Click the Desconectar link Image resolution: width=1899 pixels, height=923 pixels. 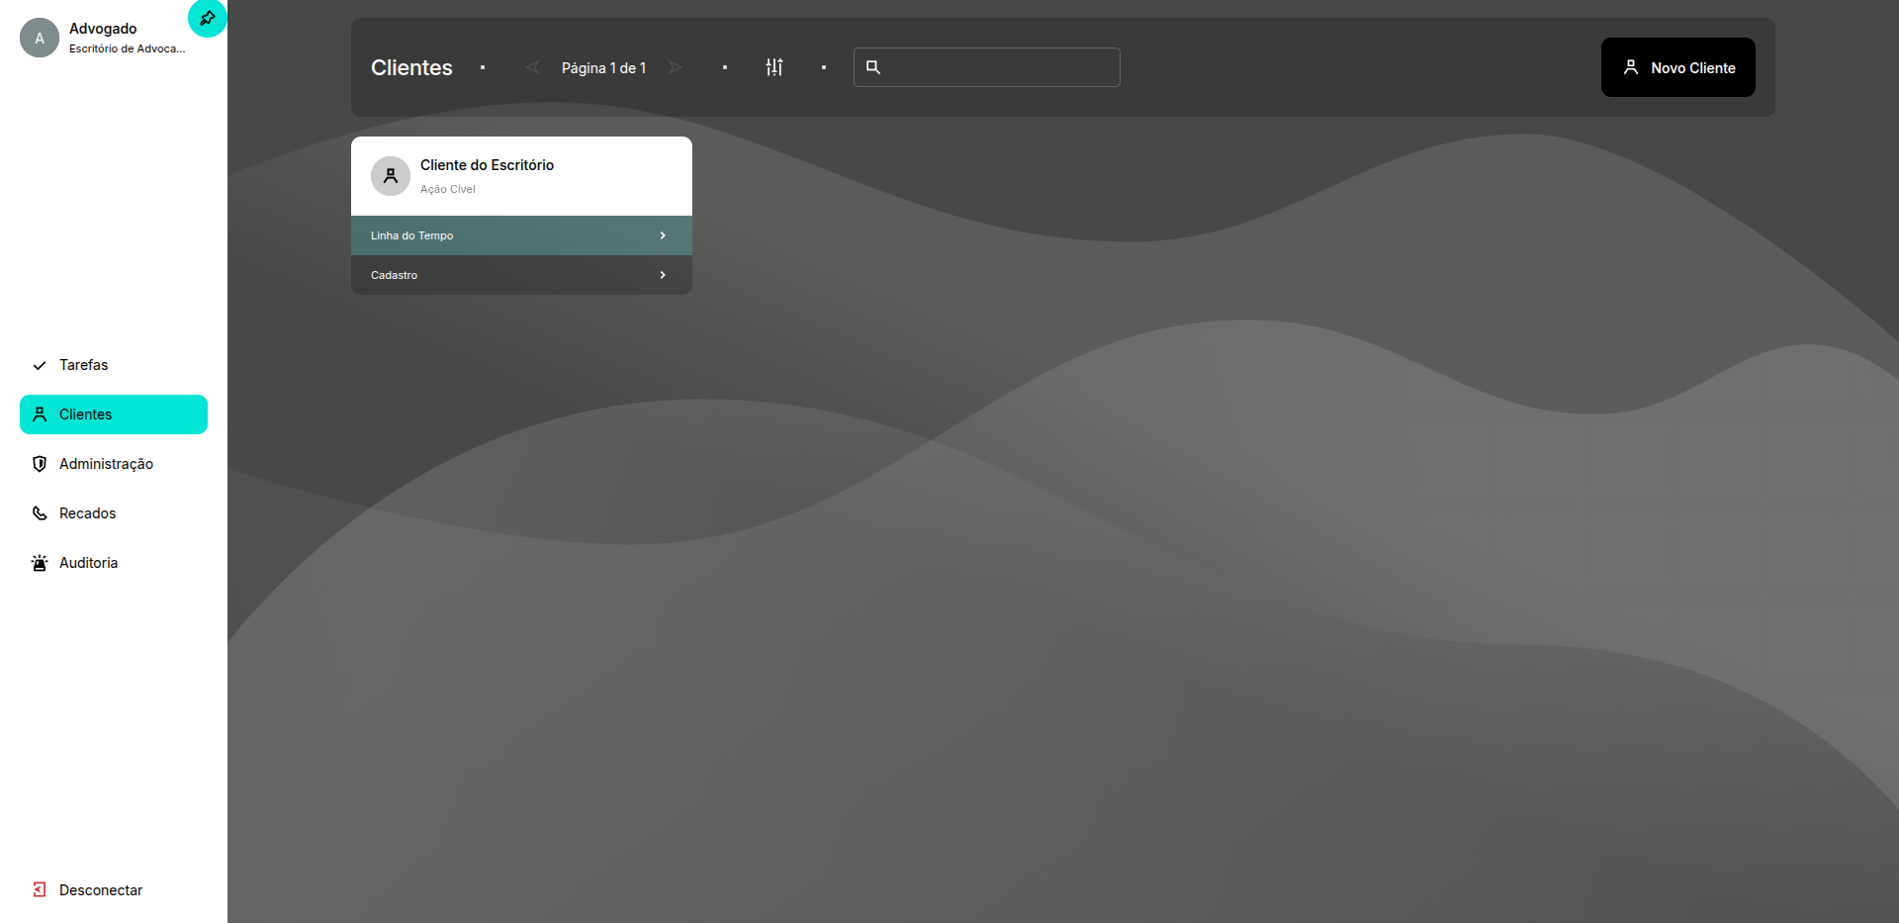pyautogui.click(x=101, y=890)
